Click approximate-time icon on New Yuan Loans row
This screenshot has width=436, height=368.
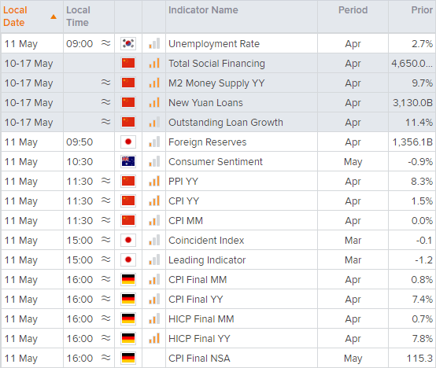click(x=105, y=102)
